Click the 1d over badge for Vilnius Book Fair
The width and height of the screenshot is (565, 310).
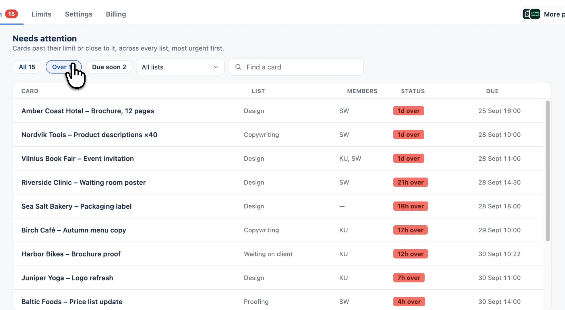point(409,158)
